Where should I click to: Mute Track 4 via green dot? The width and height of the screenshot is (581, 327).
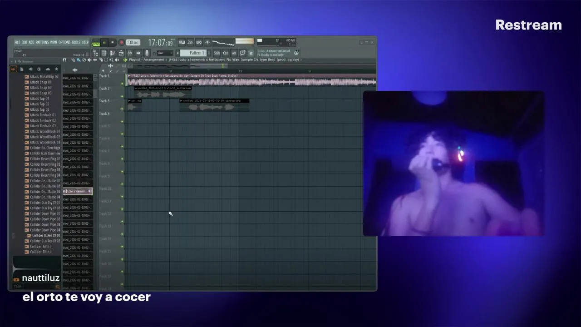click(x=122, y=121)
